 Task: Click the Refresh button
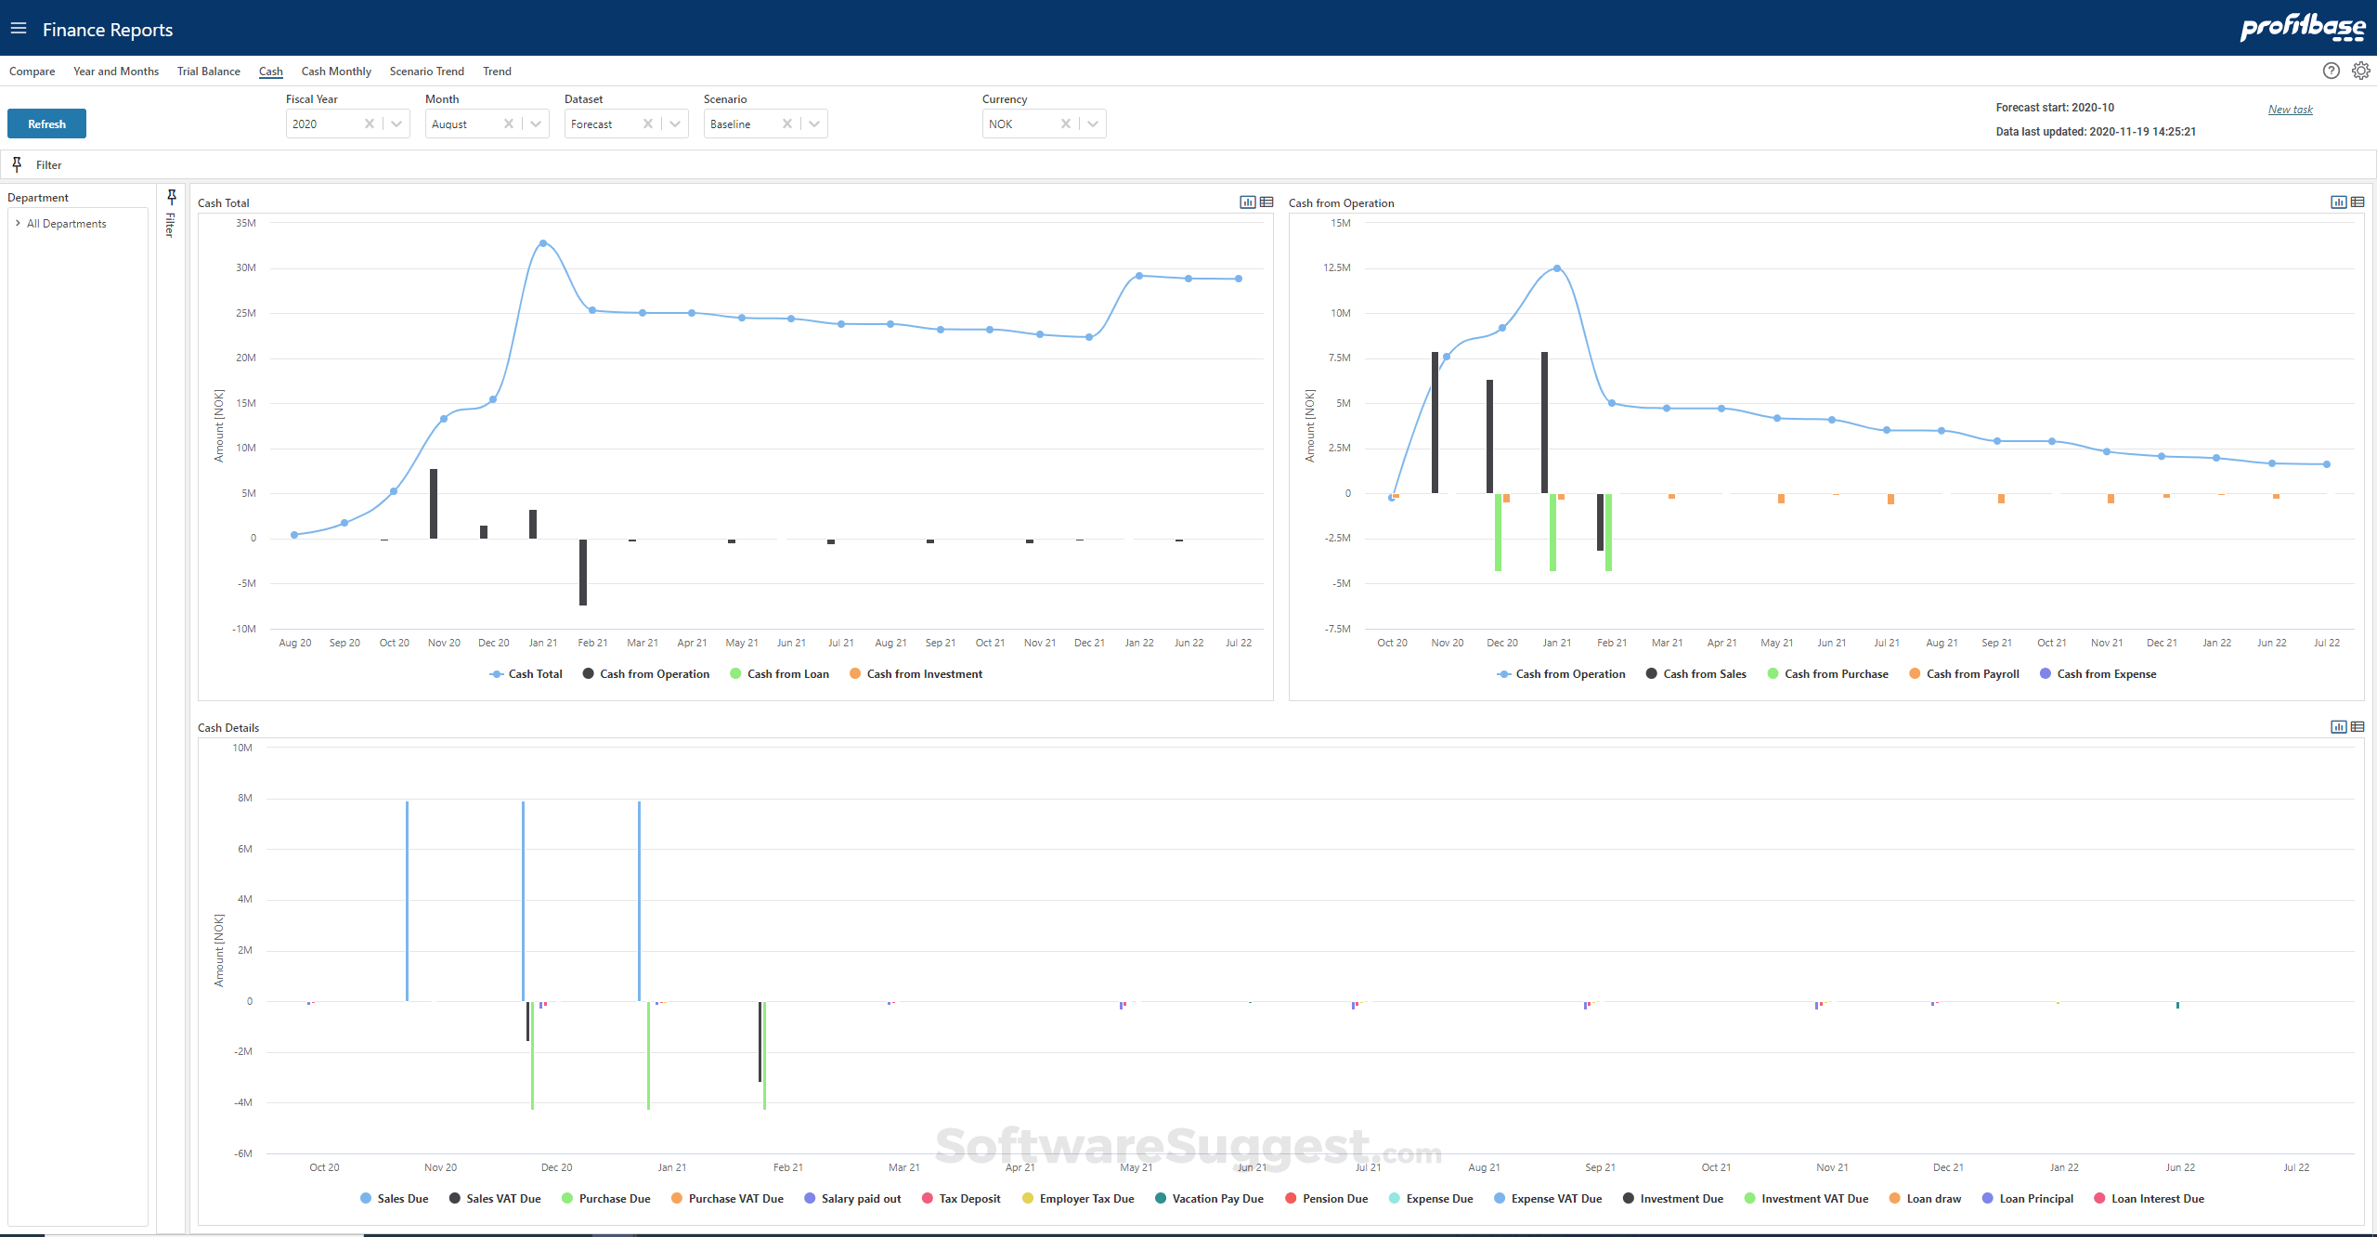click(46, 123)
